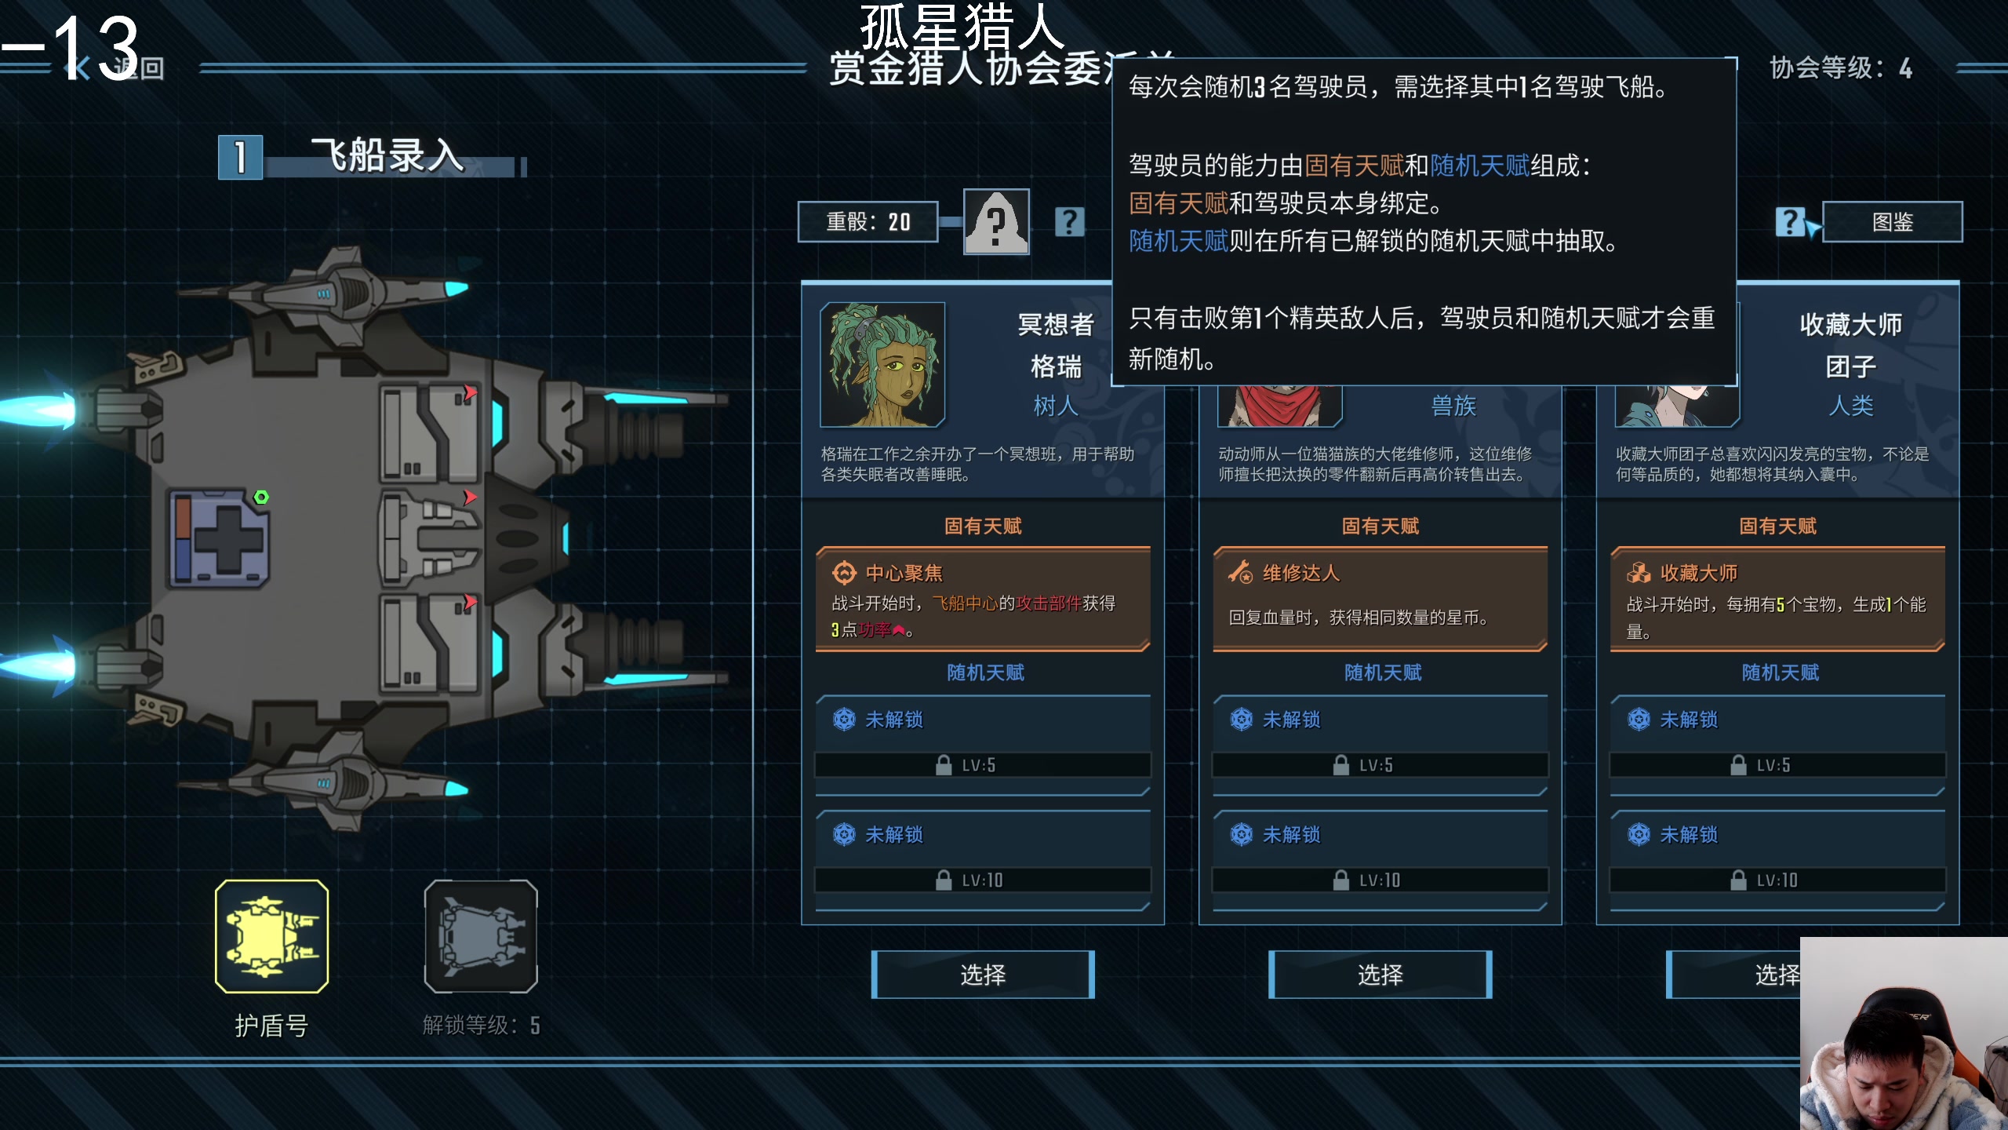Viewport: 2008px width, 1130px height.
Task: Select the yellow 护盾号 ship icon
Action: pyautogui.click(x=272, y=936)
